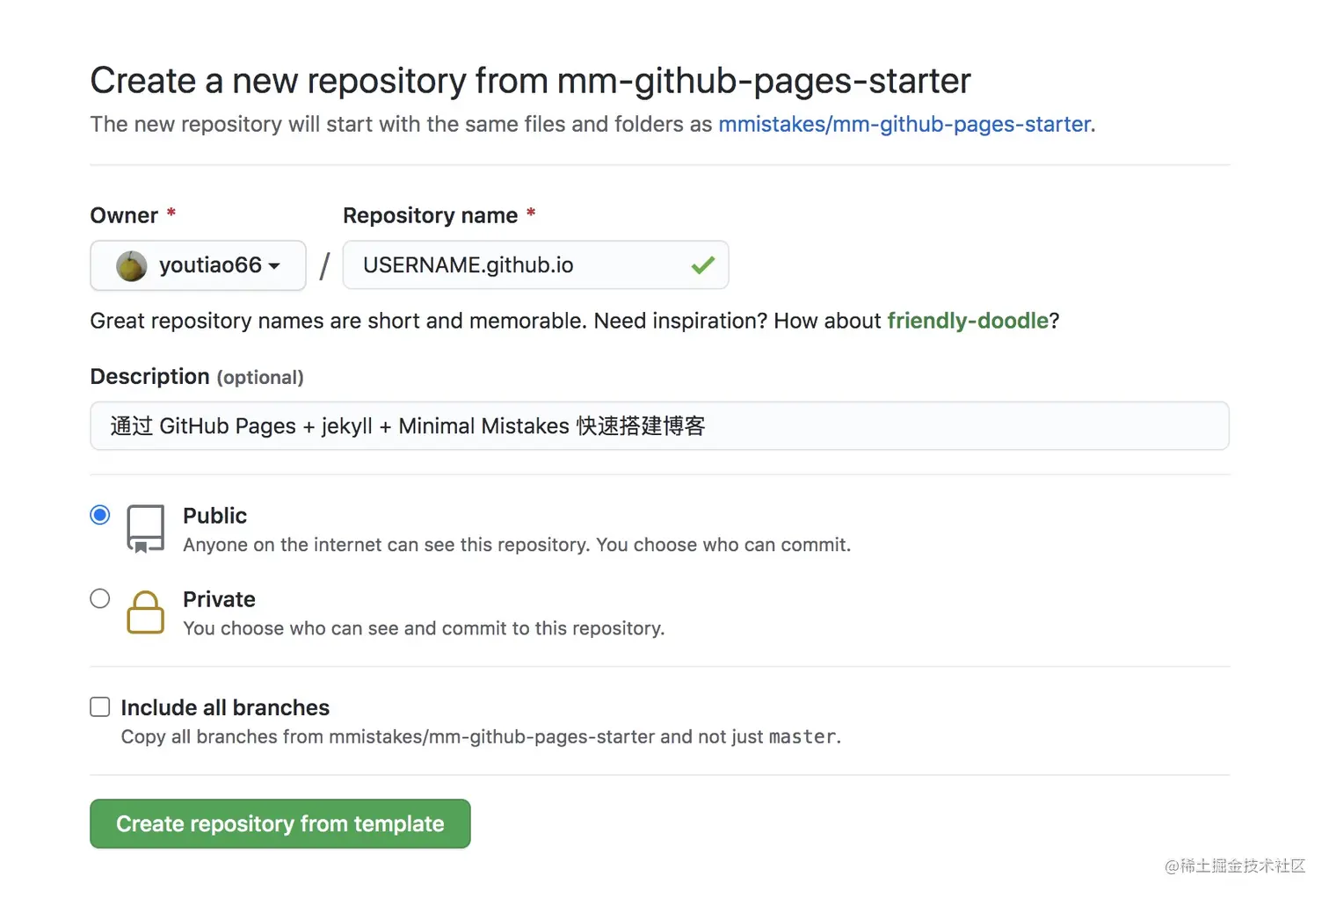Click Create repository from template button

280,823
